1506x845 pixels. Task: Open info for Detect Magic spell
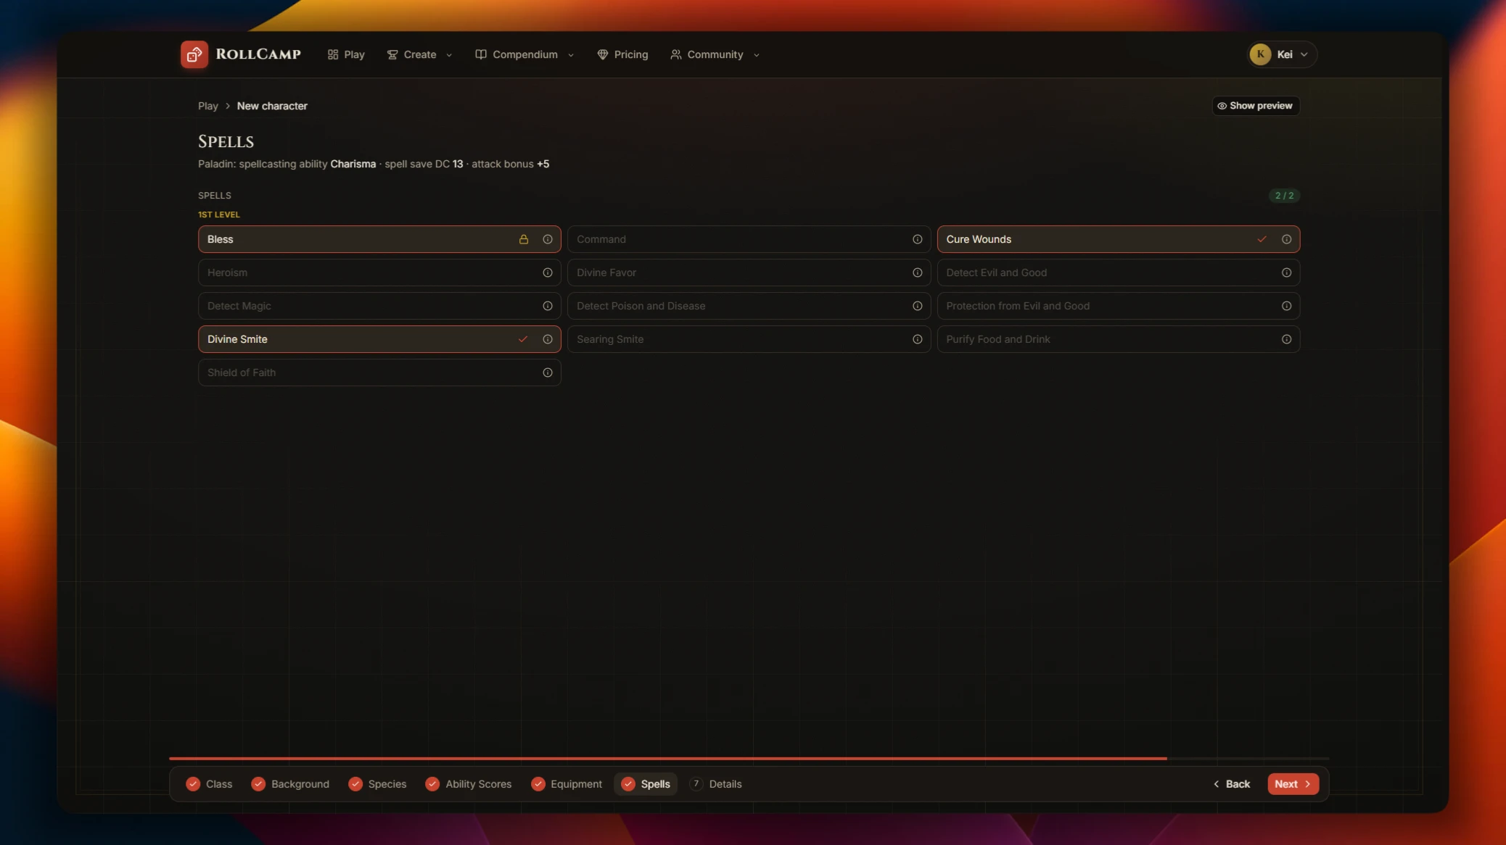click(548, 306)
